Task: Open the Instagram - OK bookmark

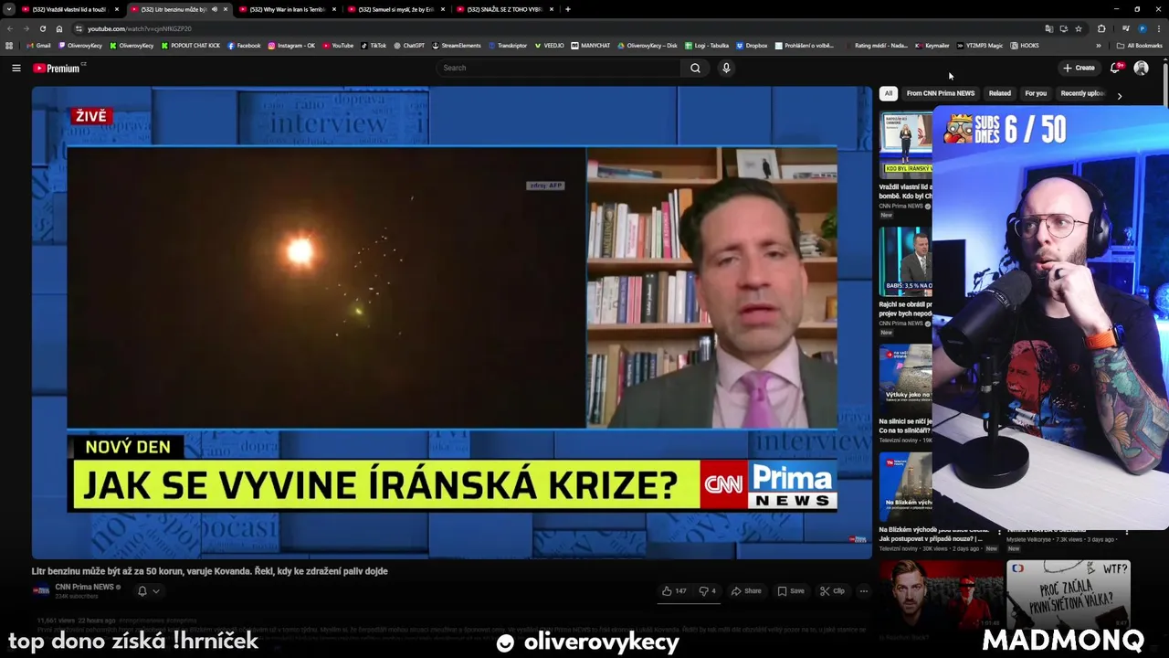Action: point(291,46)
